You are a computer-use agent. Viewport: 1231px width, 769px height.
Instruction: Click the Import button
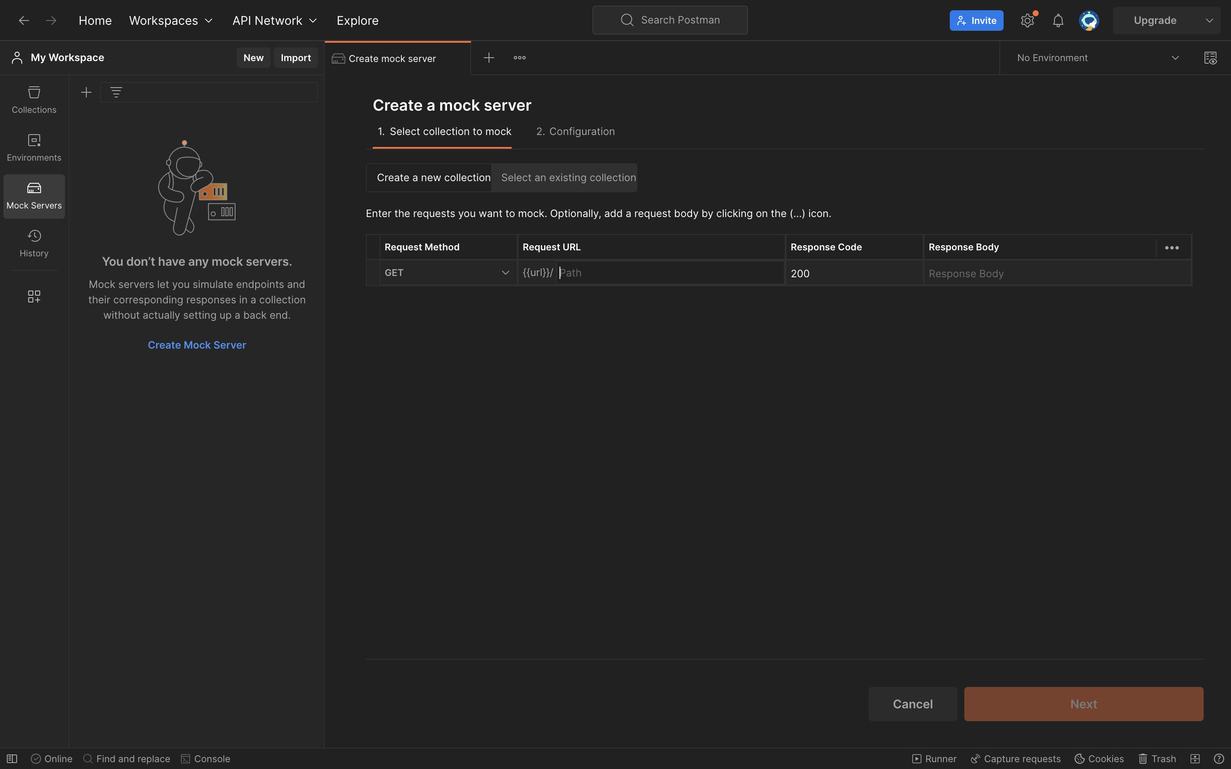tap(295, 58)
